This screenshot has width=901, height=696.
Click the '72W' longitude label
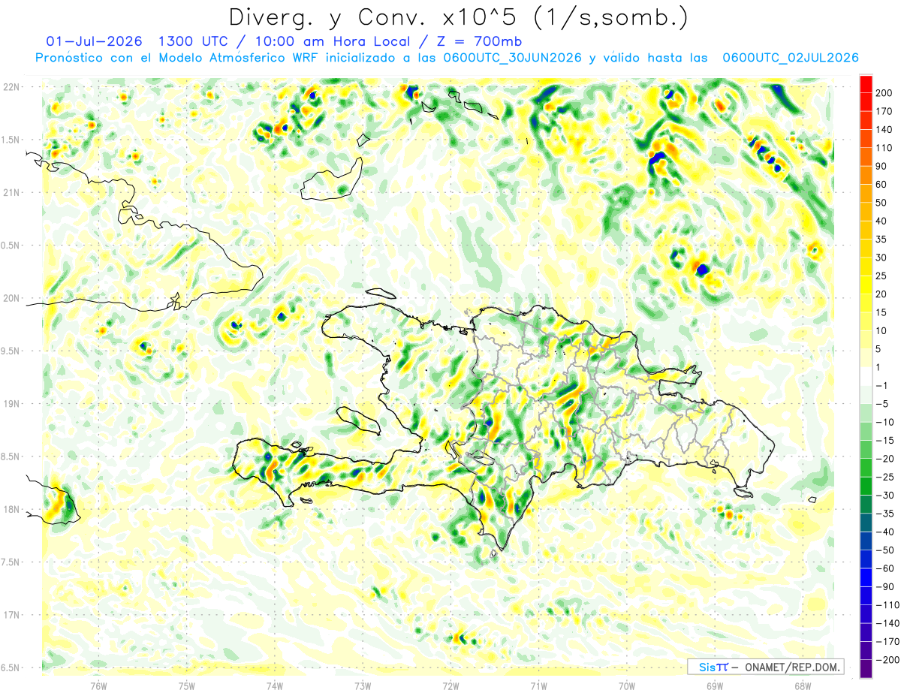tap(450, 685)
